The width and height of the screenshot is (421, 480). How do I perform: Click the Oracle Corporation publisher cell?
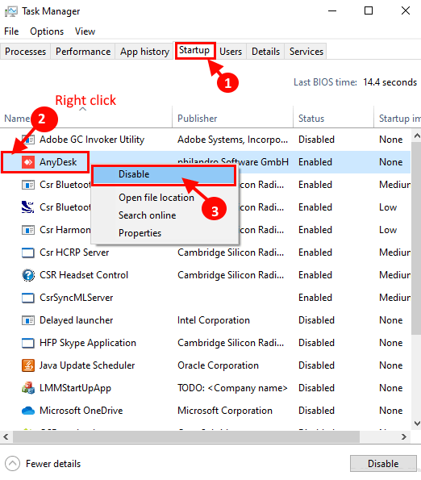(218, 365)
